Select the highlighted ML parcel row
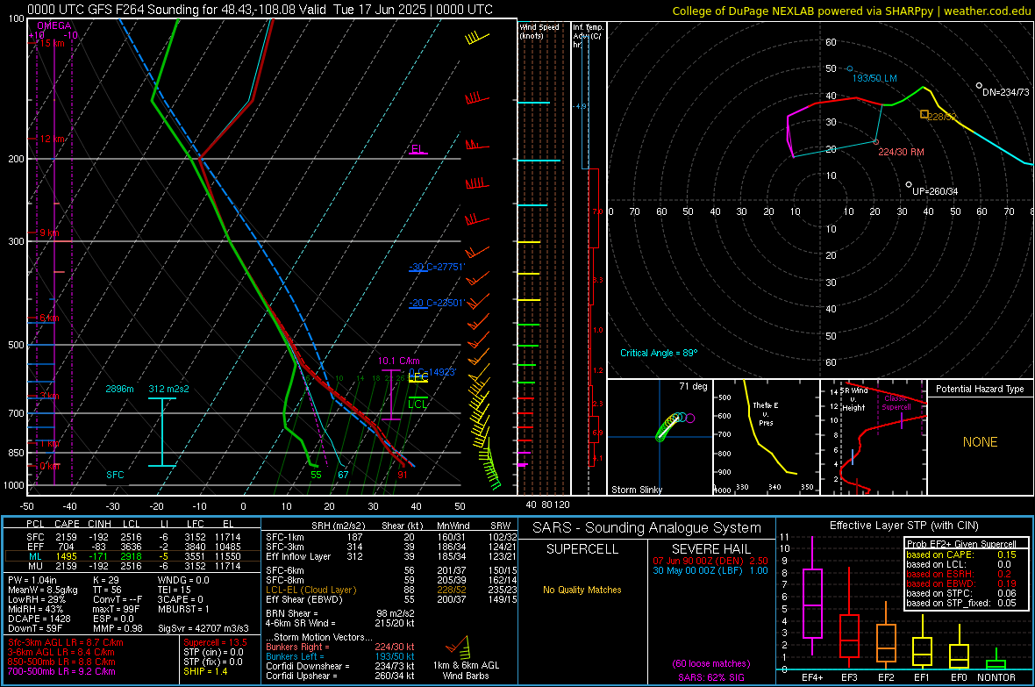The width and height of the screenshot is (1035, 687). point(132,557)
